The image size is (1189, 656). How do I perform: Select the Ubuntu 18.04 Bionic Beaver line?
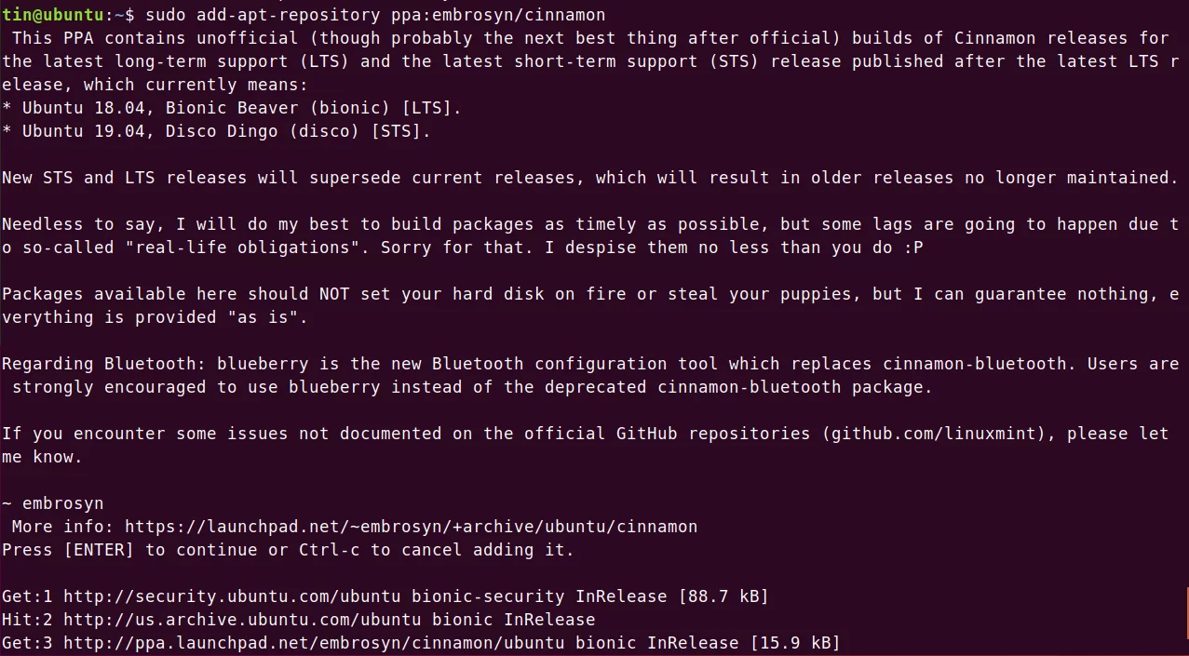232,108
